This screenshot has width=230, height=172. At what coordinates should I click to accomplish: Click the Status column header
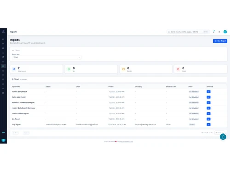click(x=190, y=87)
